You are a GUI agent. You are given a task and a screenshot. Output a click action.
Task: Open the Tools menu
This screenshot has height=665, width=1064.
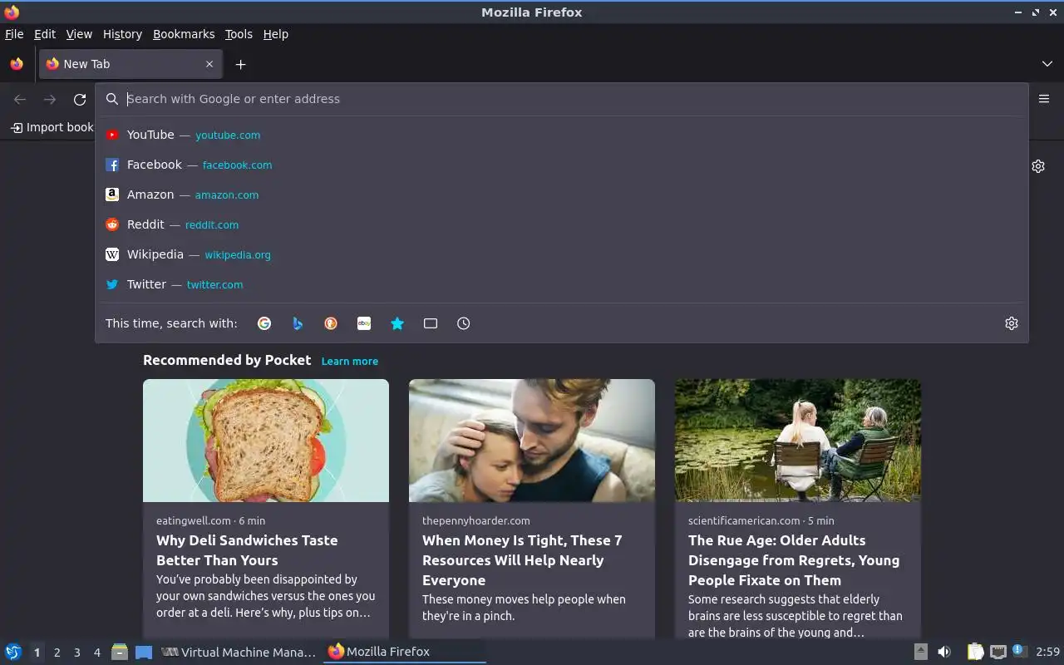(x=239, y=34)
